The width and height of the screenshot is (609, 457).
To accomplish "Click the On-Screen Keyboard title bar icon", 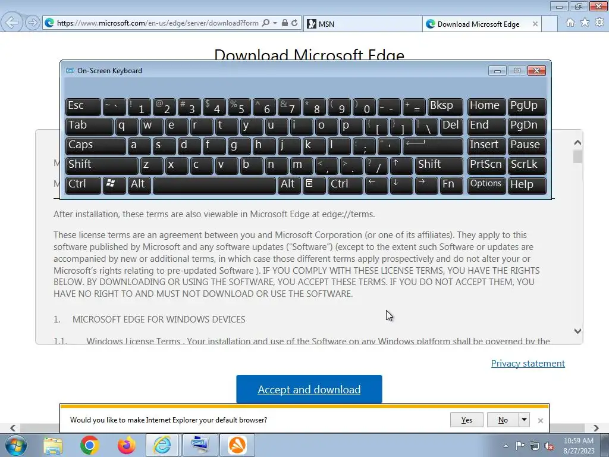I will (x=70, y=71).
